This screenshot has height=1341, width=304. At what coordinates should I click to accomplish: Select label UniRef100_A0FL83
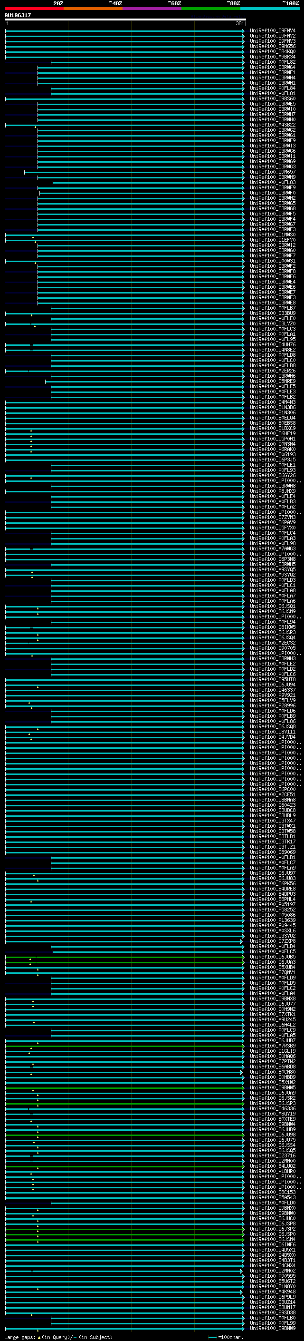click(x=272, y=182)
